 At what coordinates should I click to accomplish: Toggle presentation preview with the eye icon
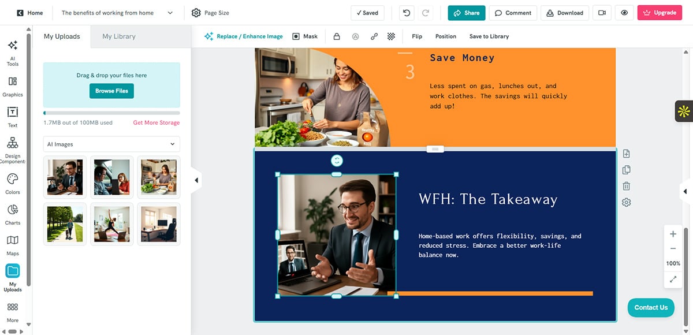624,12
